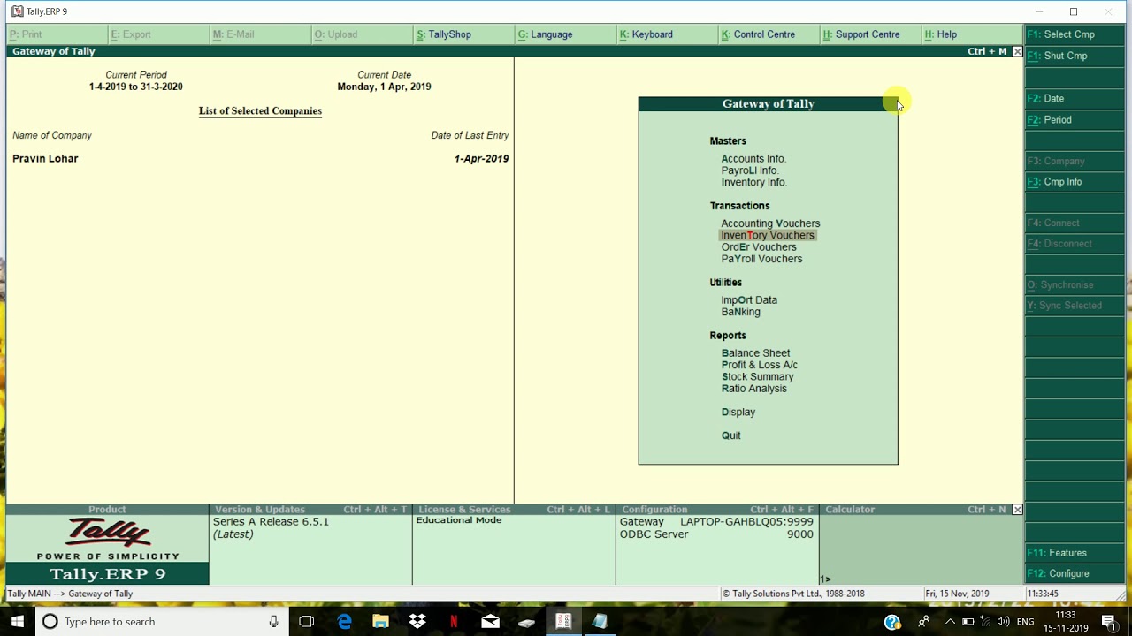Click the Version & Updates panel header
This screenshot has height=636, width=1132.
click(x=310, y=510)
